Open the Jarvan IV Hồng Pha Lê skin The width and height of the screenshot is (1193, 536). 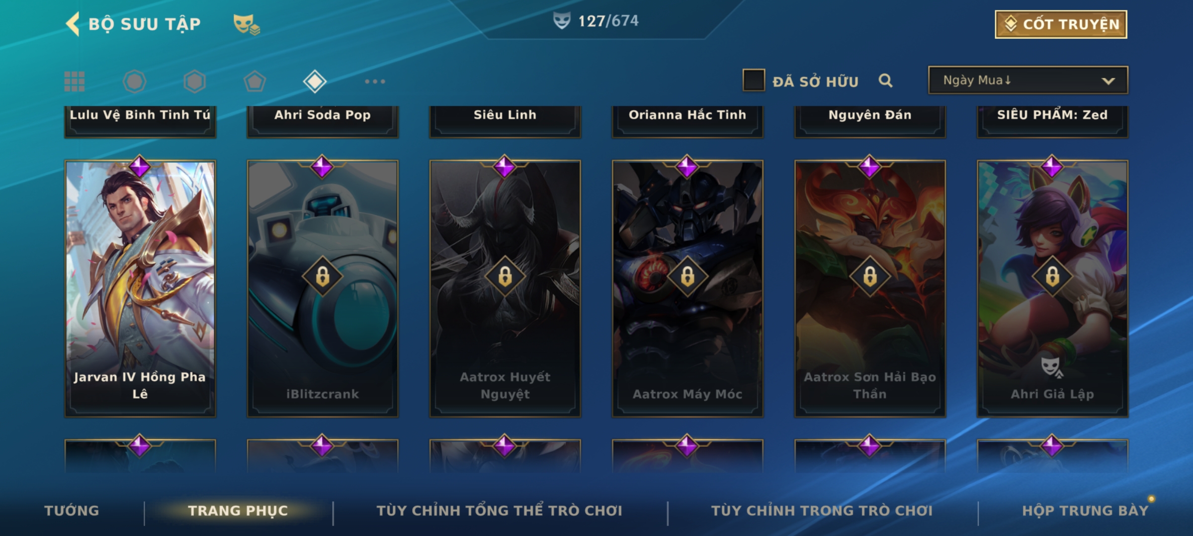(140, 288)
